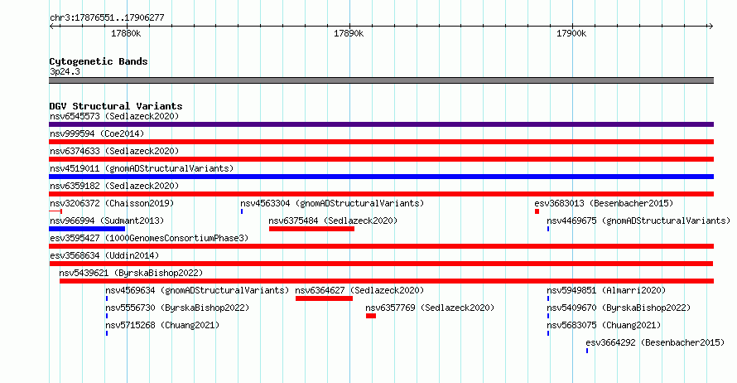Image resolution: width=737 pixels, height=383 pixels.
Task: Select the purple nsv6545573 variant bar
Action: (381, 124)
